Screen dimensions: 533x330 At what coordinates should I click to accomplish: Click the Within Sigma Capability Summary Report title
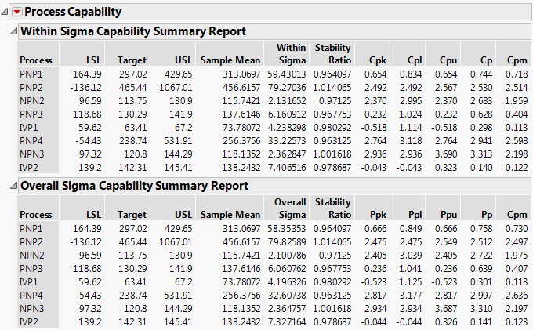132,31
